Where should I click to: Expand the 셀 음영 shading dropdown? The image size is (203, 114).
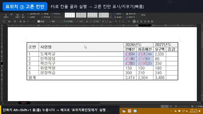tap(122, 17)
